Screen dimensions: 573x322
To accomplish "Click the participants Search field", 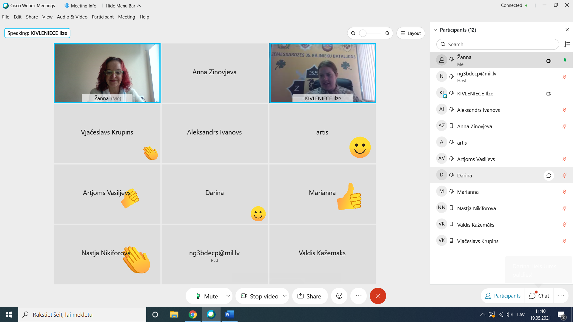I will tap(497, 44).
